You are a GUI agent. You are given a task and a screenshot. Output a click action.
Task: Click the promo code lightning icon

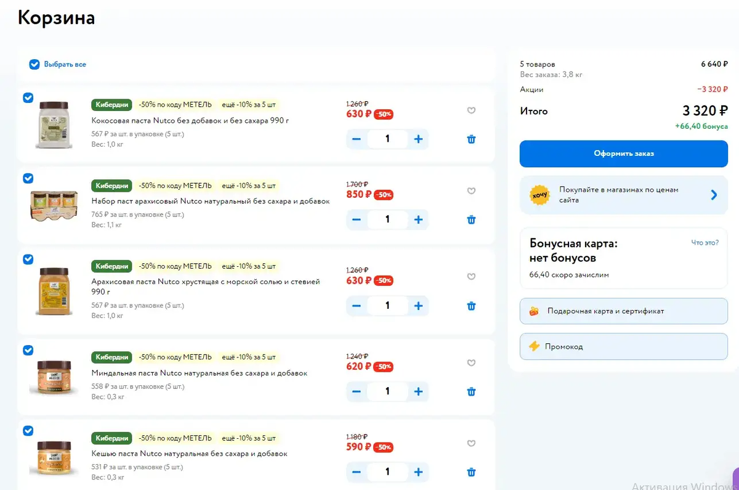(x=534, y=346)
